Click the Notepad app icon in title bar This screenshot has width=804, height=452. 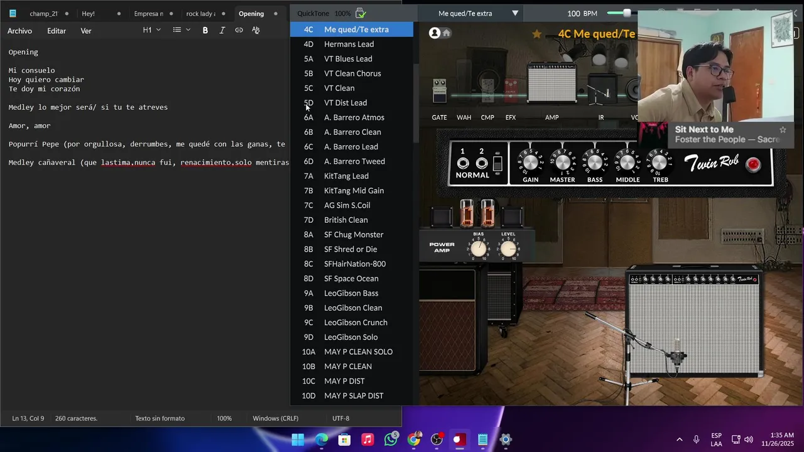[x=13, y=13]
